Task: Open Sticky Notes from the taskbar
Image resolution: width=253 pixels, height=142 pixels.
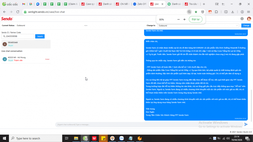Action: pos(103,138)
